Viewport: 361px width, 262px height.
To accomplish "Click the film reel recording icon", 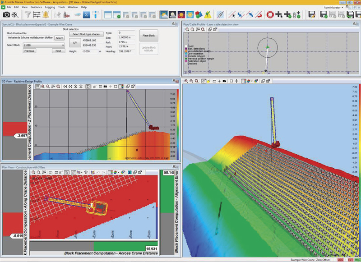I will pyautogui.click(x=15, y=15).
